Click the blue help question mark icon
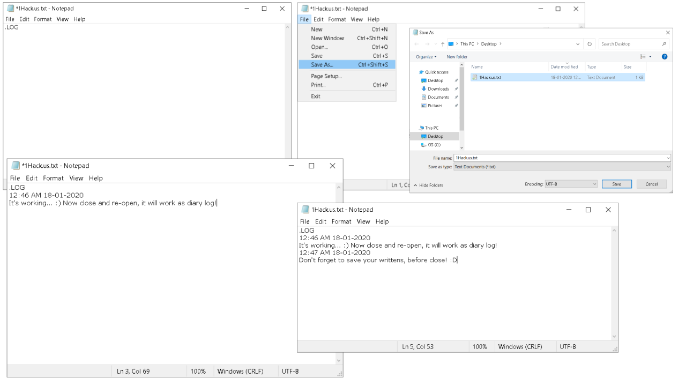The height and width of the screenshot is (386, 686). coord(665,56)
